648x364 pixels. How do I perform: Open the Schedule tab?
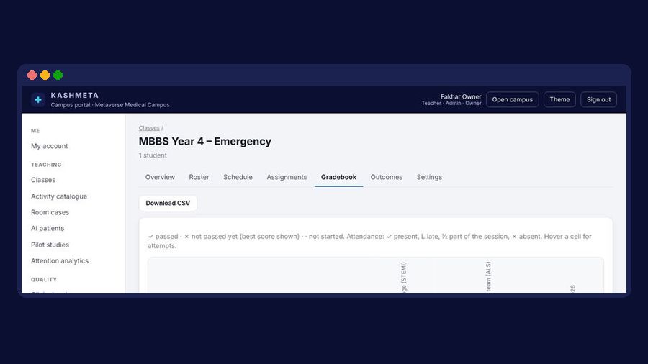[238, 177]
